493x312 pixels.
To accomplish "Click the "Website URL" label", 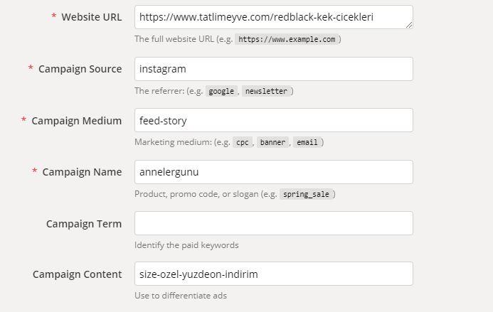I will click(x=91, y=17).
